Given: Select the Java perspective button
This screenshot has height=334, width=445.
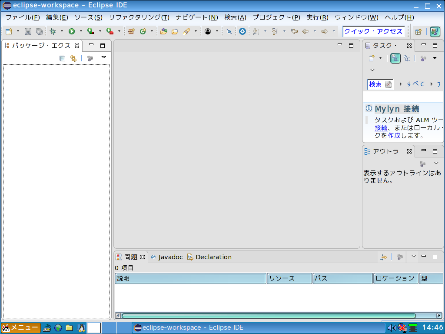Looking at the screenshot, I should (x=435, y=32).
